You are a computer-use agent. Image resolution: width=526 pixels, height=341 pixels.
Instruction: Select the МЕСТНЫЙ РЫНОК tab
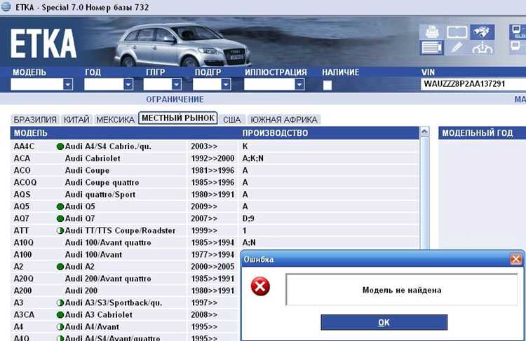coord(178,118)
